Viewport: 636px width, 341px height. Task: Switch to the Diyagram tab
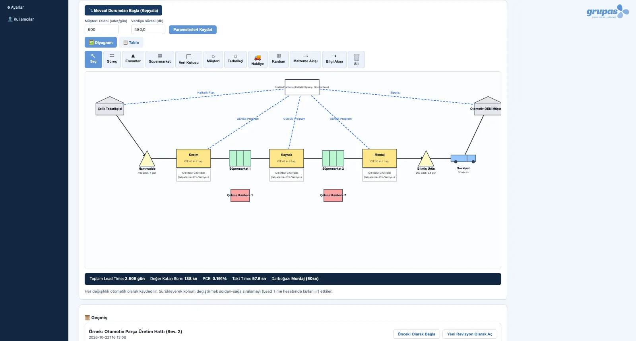[x=101, y=42]
